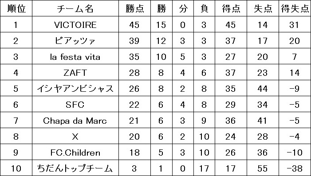Click goal difference value -38

pyautogui.click(x=295, y=168)
